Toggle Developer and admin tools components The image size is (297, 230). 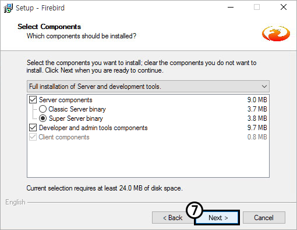tap(33, 128)
